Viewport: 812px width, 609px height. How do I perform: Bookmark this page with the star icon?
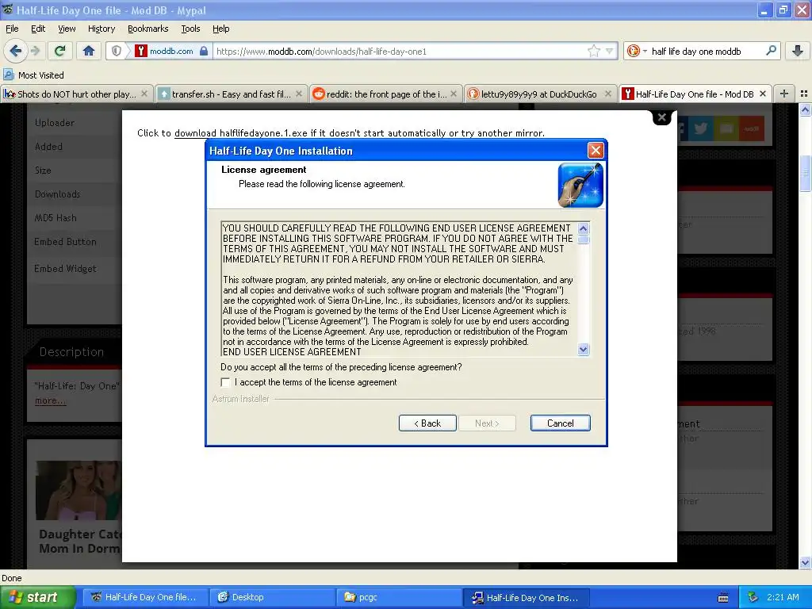point(593,51)
